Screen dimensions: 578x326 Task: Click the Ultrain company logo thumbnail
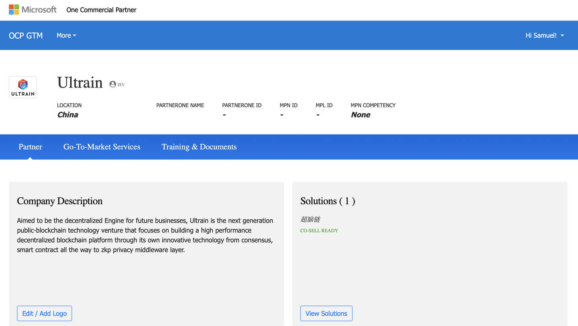[23, 87]
